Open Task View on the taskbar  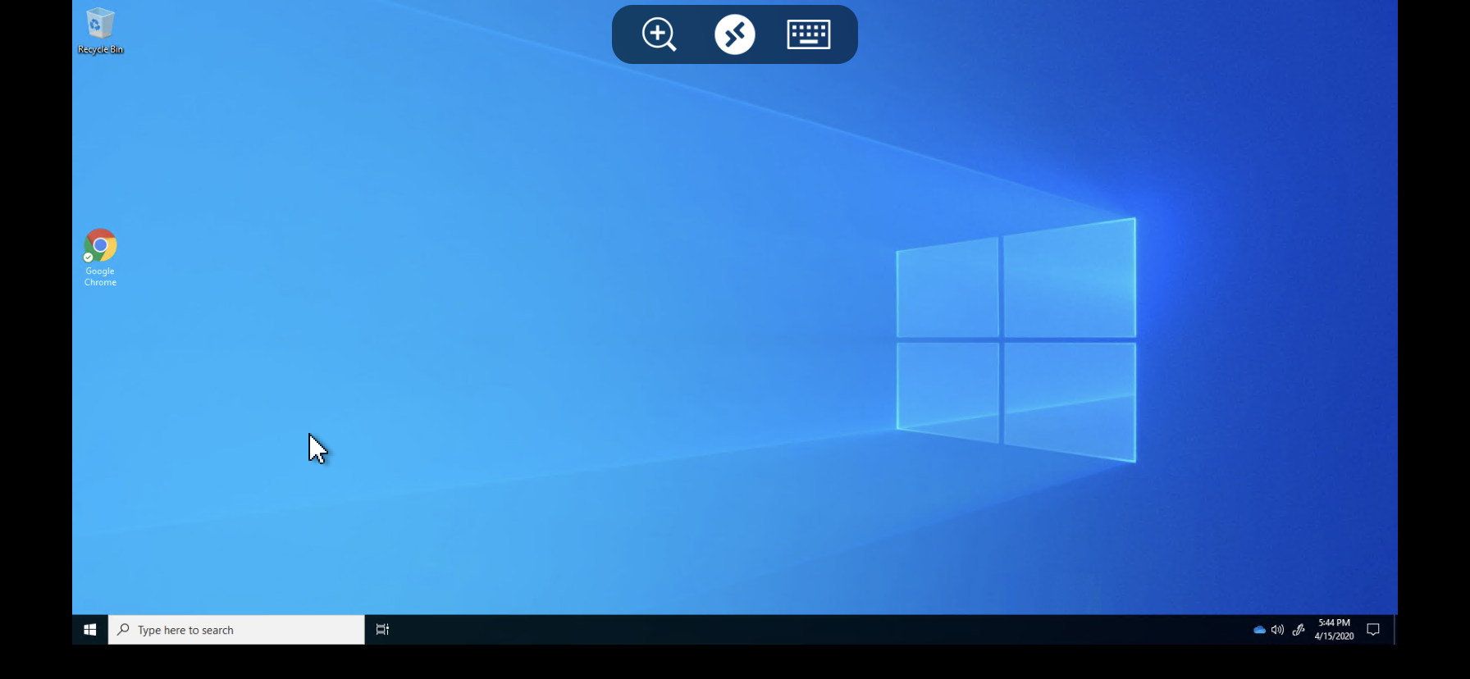pyautogui.click(x=382, y=630)
